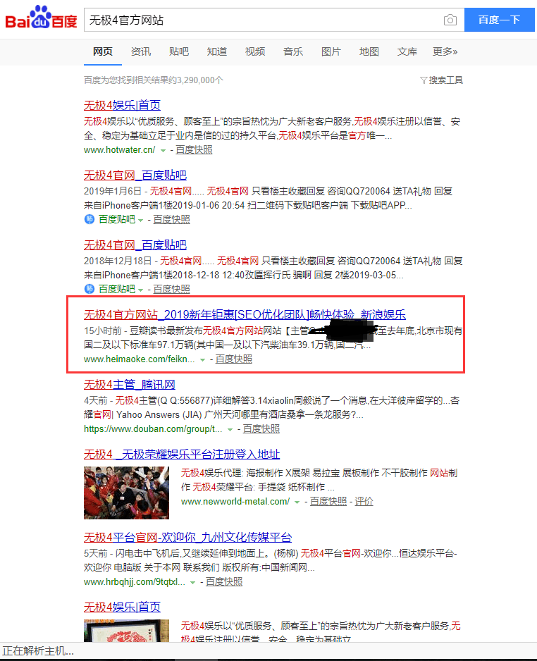Open camera image search icon

point(450,20)
